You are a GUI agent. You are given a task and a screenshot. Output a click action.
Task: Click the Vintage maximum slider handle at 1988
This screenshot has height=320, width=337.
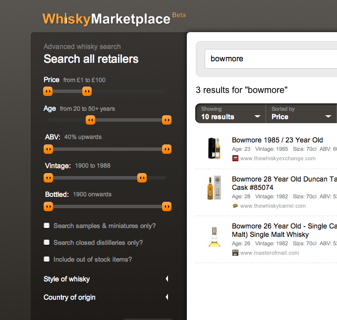tap(142, 178)
